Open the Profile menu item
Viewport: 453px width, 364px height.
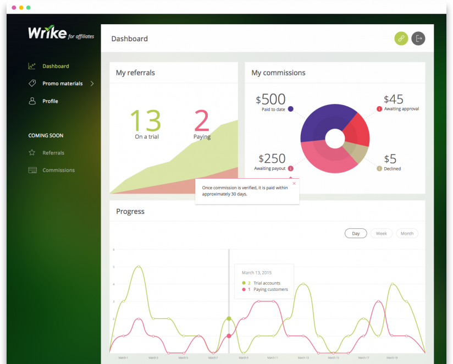[x=50, y=101]
